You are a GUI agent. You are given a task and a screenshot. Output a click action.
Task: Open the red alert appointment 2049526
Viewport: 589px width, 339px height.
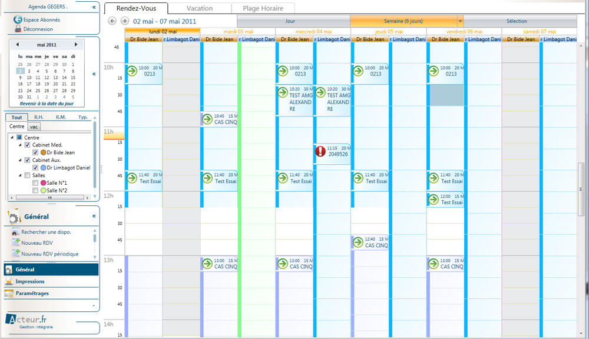tap(320, 151)
